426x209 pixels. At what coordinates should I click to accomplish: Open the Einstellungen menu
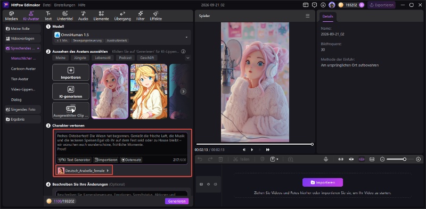coord(64,5)
